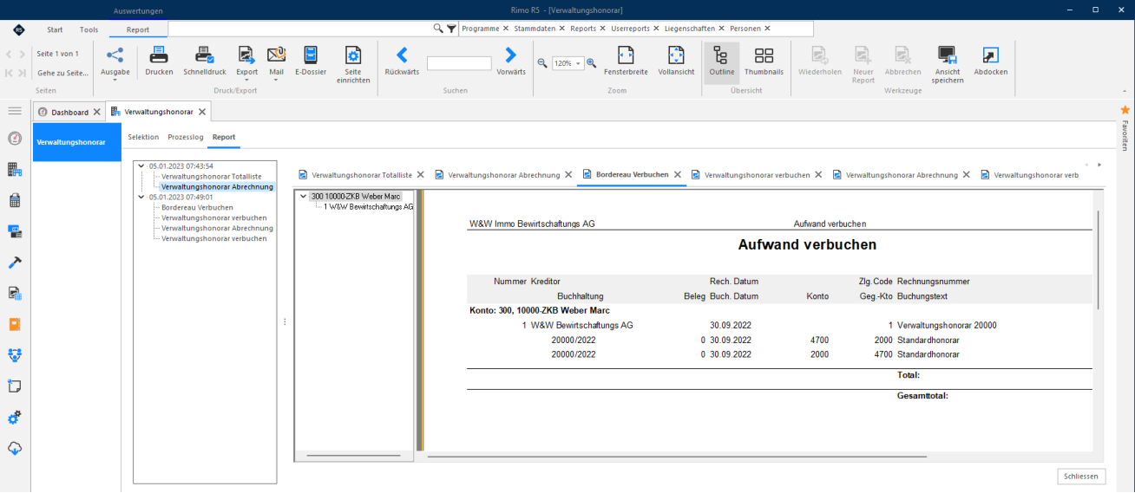Image resolution: width=1135 pixels, height=493 pixels.
Task: Click Gehe zu Seite button
Action: pos(62,73)
